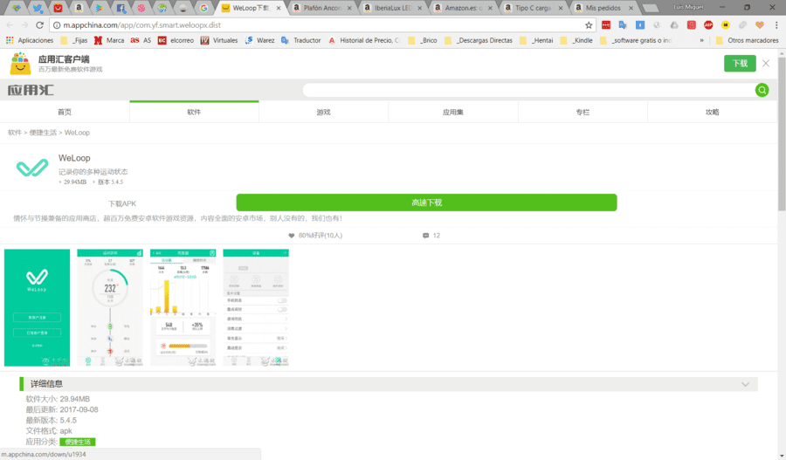The width and height of the screenshot is (786, 460).
Task: Click the heart 80%好评 rating
Action: click(315, 236)
